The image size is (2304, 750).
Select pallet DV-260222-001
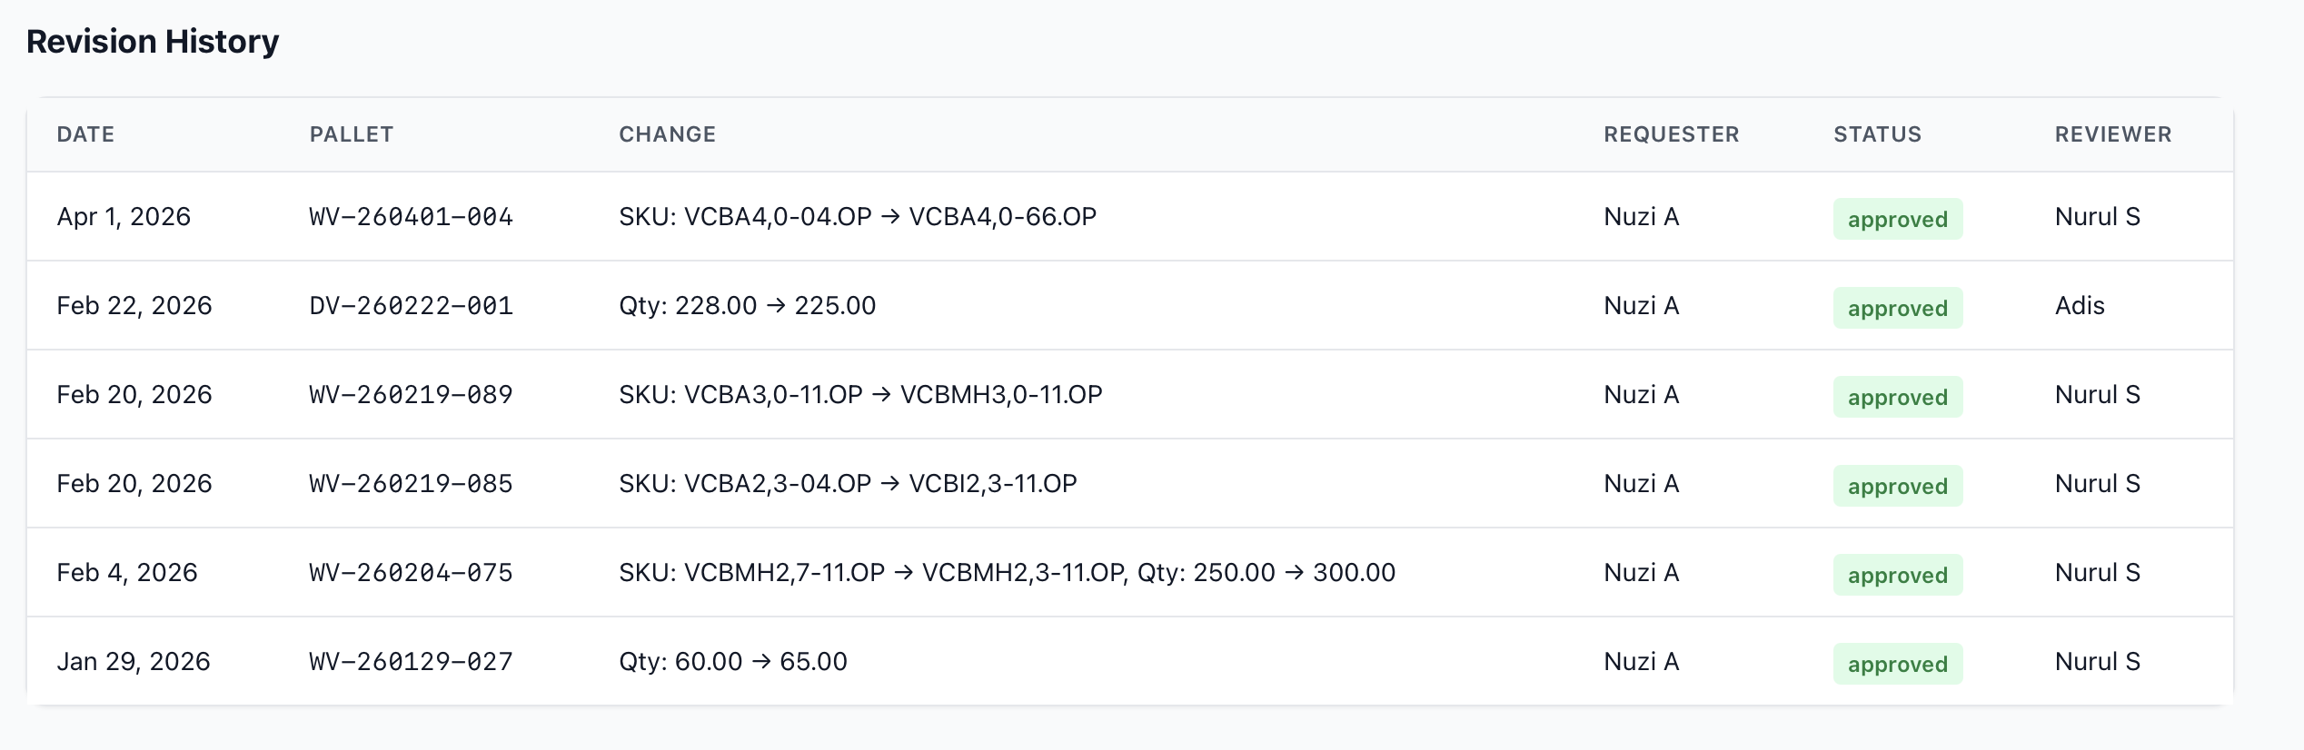click(411, 306)
